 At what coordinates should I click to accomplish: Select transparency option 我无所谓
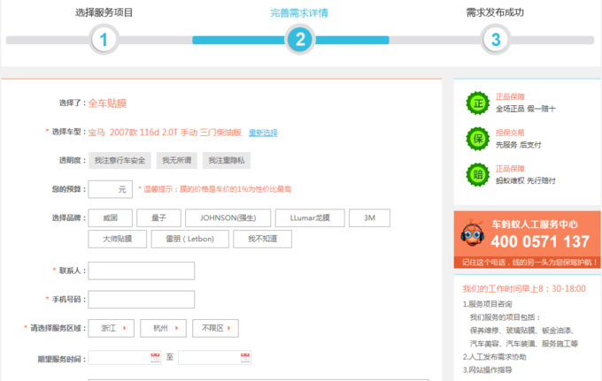(176, 160)
